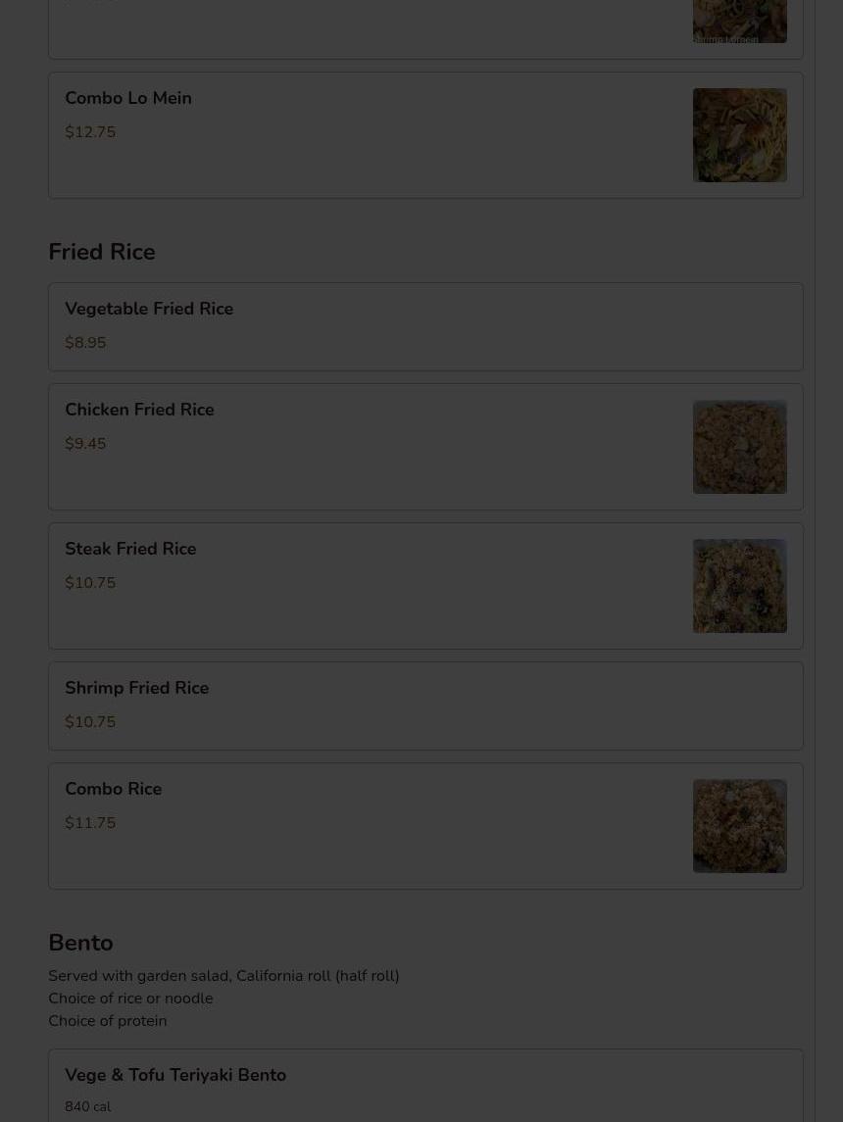
Task: Open the Combo Lo Mein food photo
Action: click(739, 135)
